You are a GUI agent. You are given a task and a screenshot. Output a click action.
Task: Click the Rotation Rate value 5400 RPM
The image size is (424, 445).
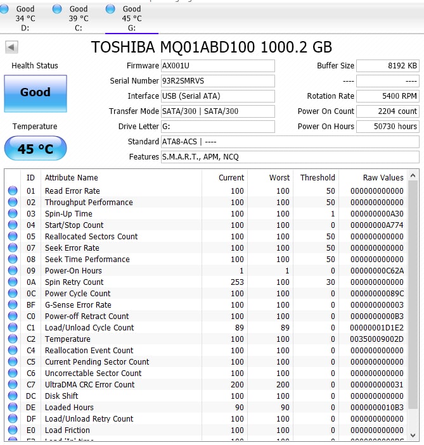pyautogui.click(x=388, y=96)
